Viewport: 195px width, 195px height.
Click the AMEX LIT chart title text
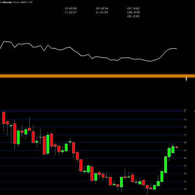coord(27,2)
